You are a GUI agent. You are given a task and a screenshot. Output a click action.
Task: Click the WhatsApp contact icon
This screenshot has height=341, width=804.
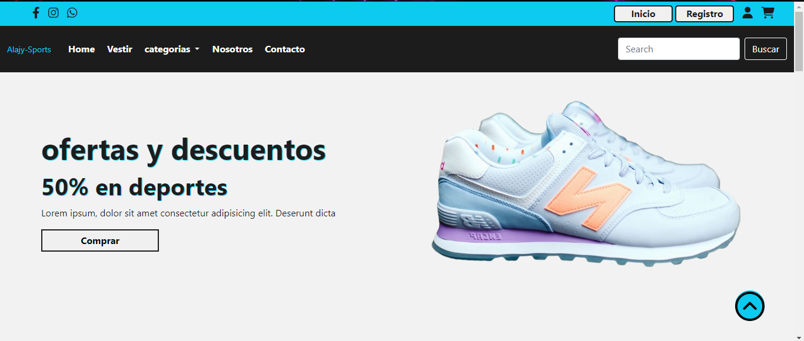coord(72,13)
